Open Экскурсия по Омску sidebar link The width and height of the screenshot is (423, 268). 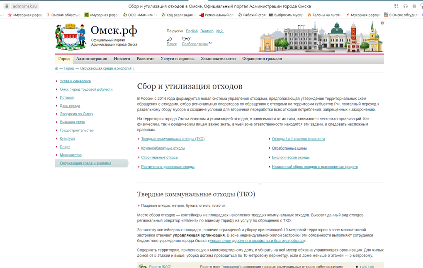click(76, 114)
